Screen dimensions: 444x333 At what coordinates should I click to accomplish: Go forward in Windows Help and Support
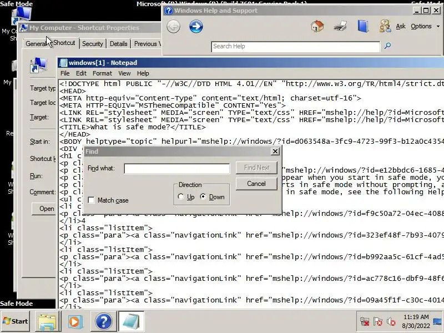point(196,27)
